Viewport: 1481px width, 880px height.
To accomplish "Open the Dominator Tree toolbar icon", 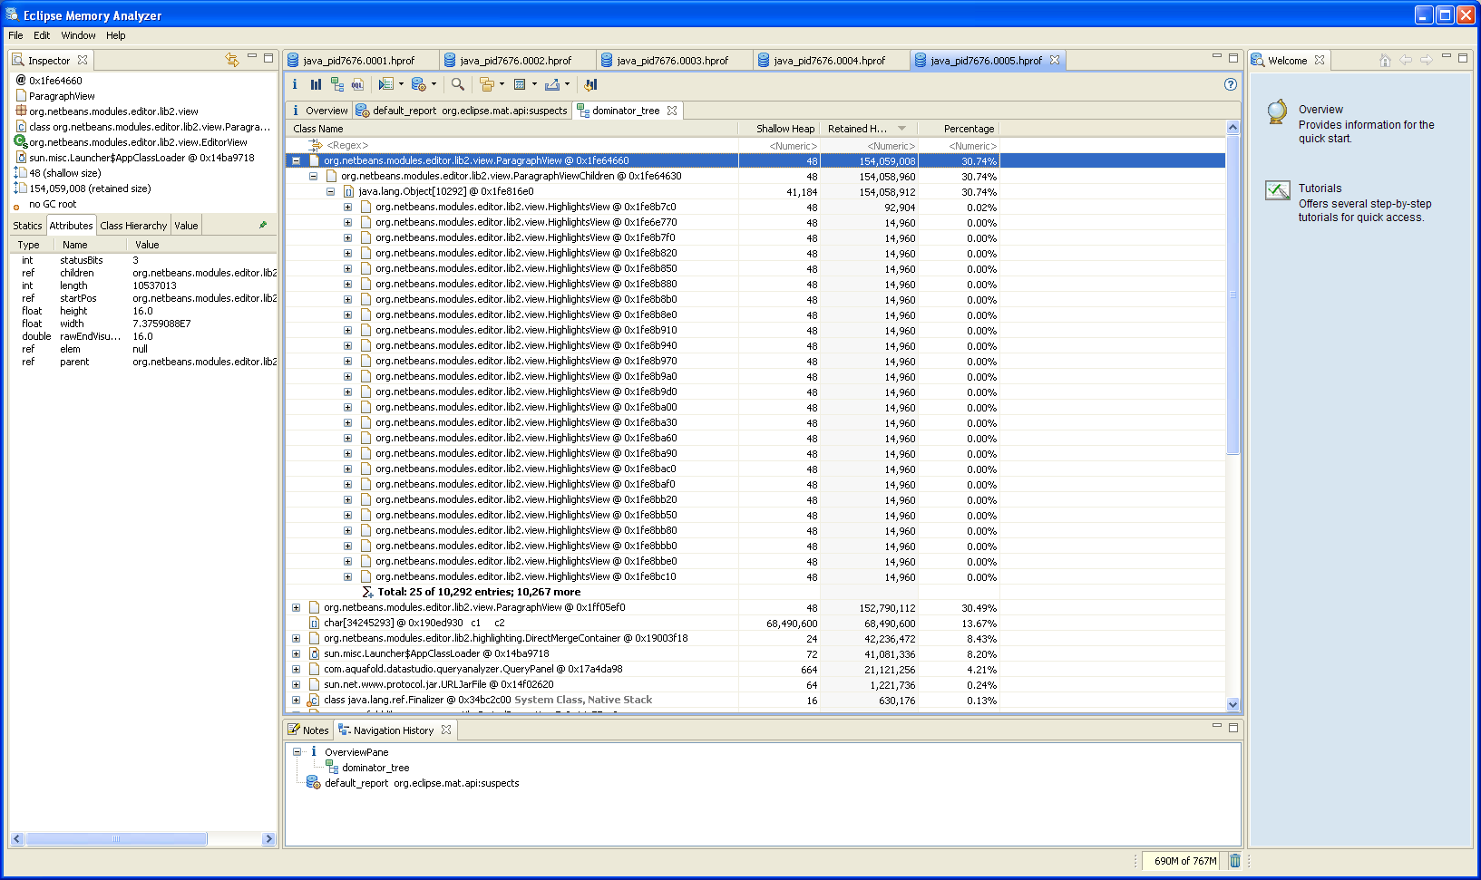I will coord(337,84).
